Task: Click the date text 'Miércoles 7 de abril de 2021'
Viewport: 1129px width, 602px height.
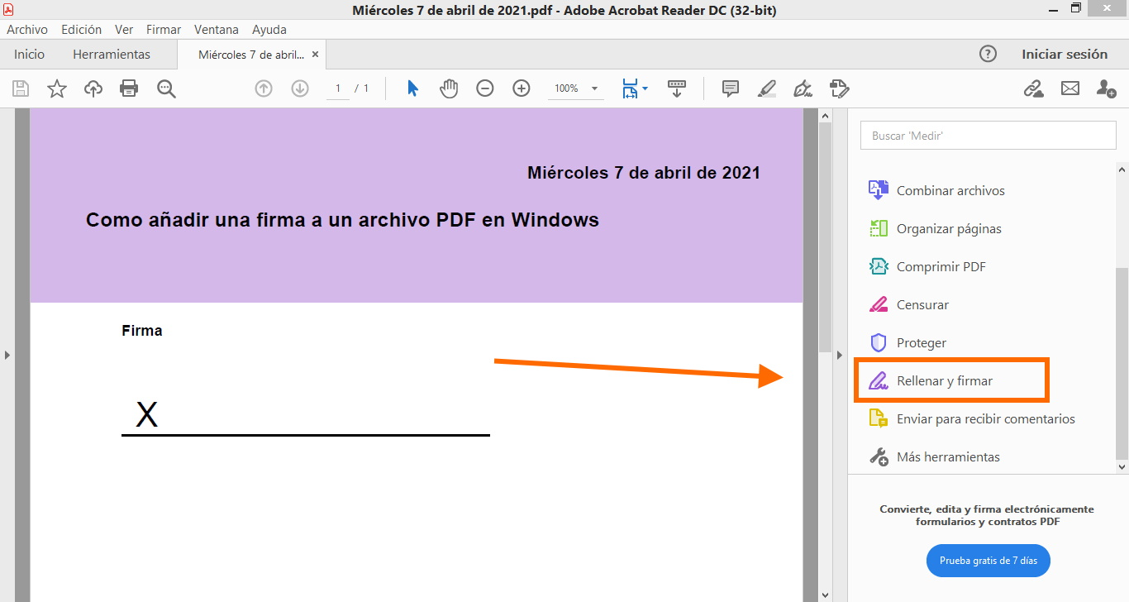Action: coord(644,173)
